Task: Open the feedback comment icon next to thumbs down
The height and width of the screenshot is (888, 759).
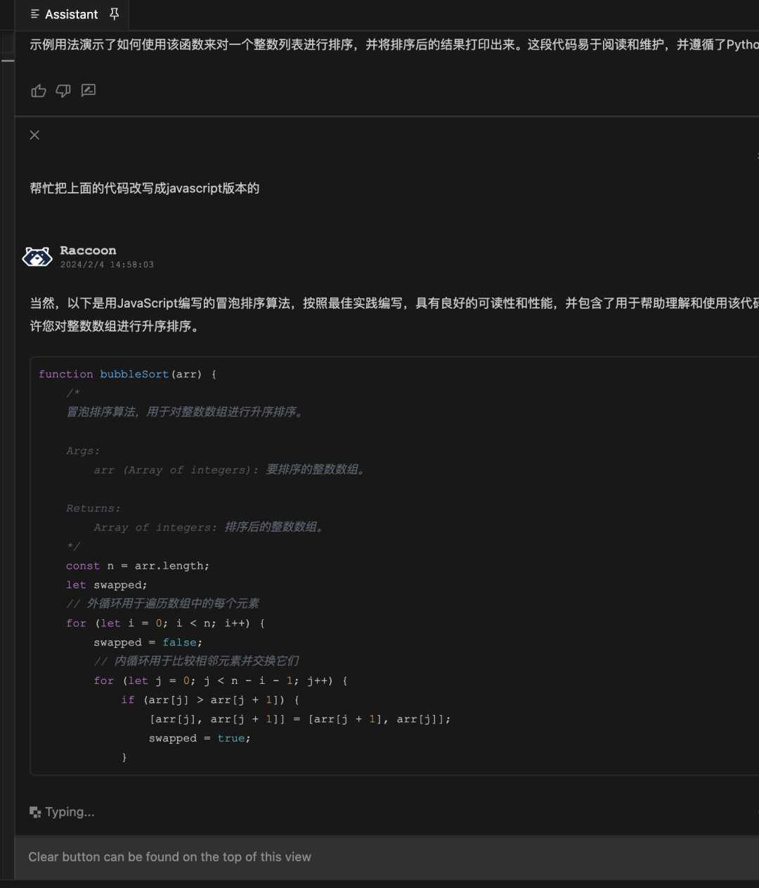Action: coord(89,91)
